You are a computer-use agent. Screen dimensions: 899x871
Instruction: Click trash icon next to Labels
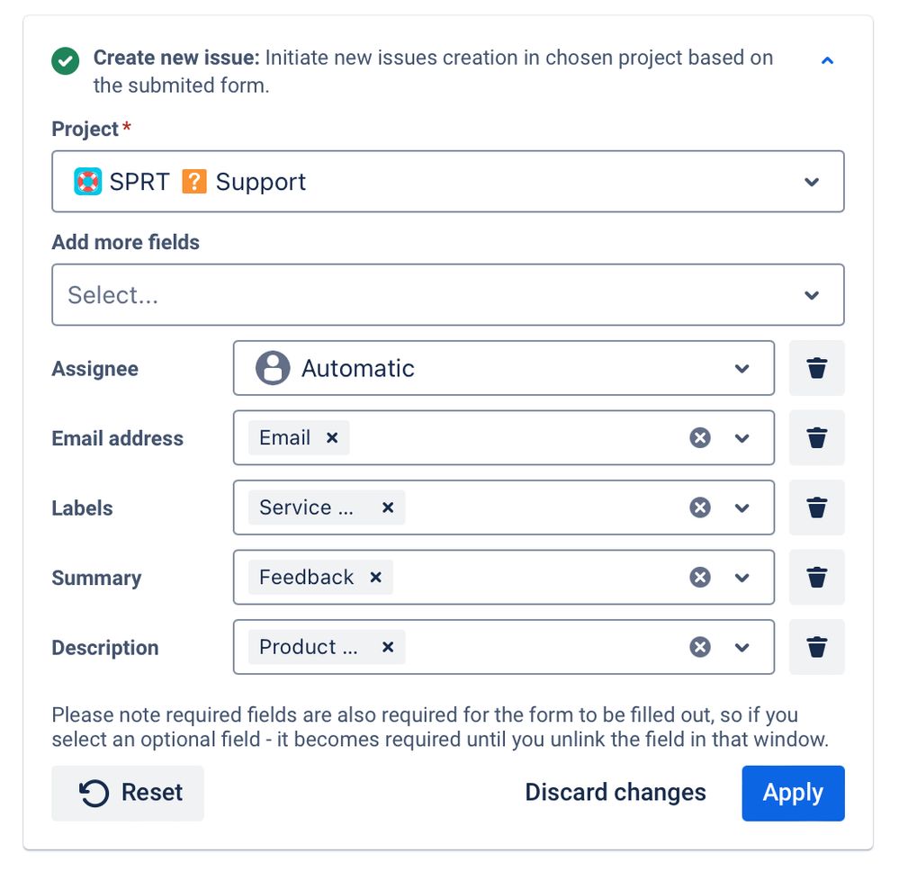pos(816,507)
